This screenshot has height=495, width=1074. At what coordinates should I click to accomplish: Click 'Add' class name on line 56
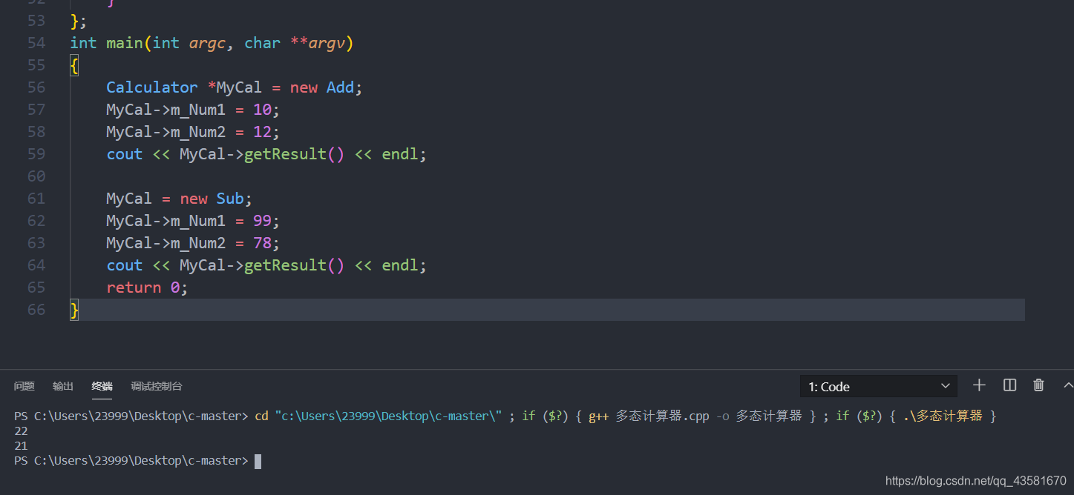[x=341, y=87]
